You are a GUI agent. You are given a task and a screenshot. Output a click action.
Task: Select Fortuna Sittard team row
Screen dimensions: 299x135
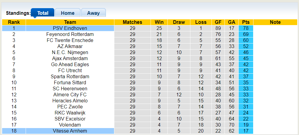pos(70,82)
